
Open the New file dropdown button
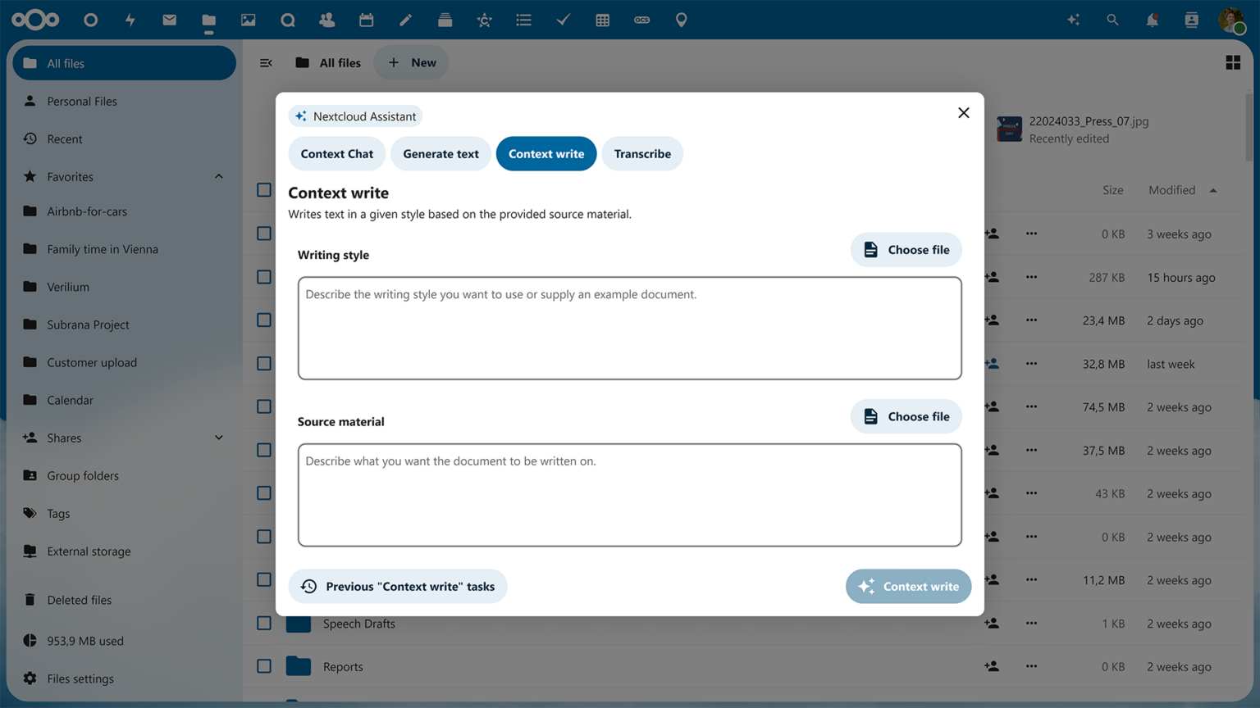(x=411, y=62)
